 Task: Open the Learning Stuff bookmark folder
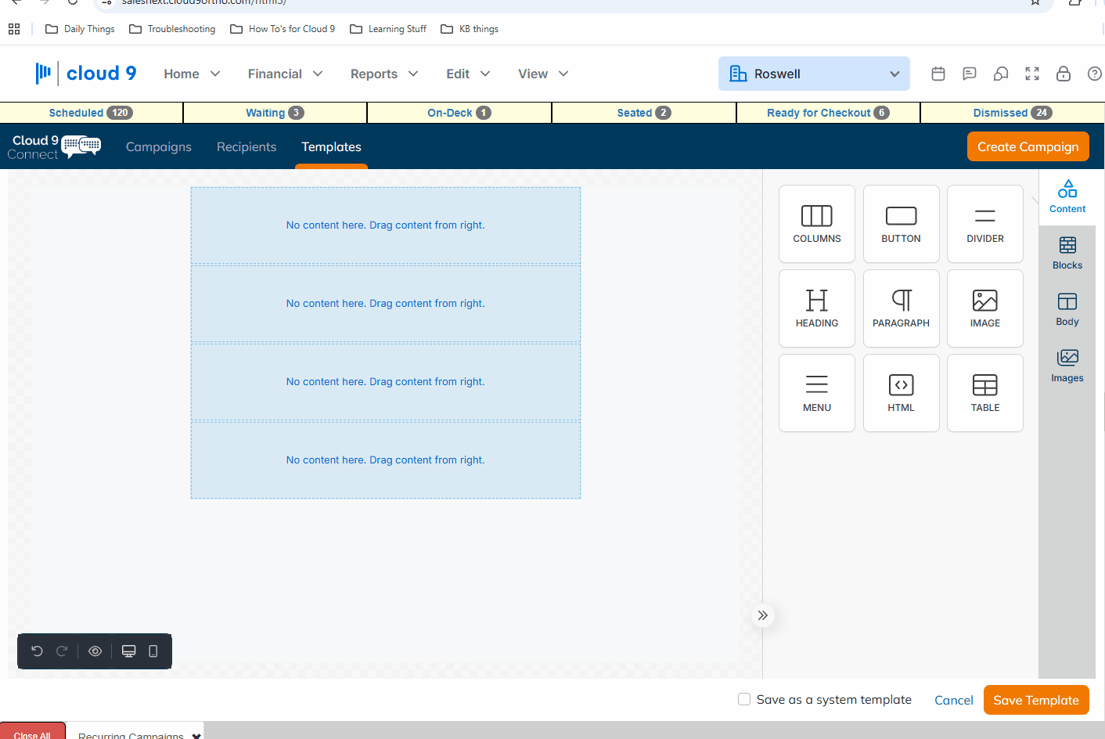point(388,29)
